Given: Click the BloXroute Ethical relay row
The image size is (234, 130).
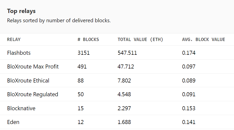Looking at the screenshot, I should (x=28, y=80).
